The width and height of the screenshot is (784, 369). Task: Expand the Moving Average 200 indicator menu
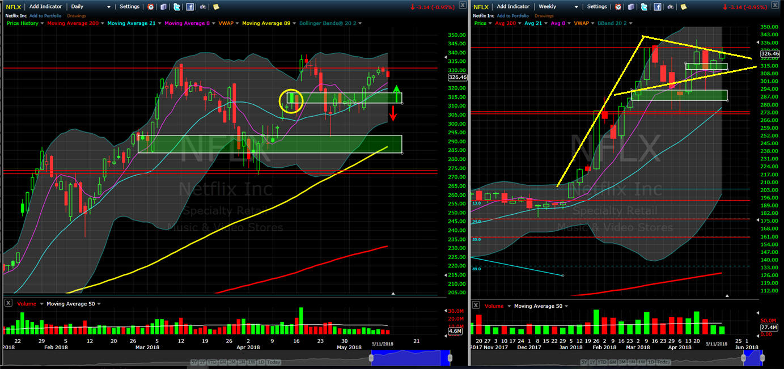tap(103, 23)
